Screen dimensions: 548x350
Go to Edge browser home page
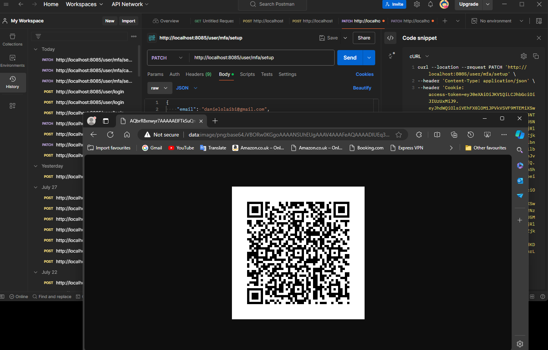pyautogui.click(x=127, y=135)
